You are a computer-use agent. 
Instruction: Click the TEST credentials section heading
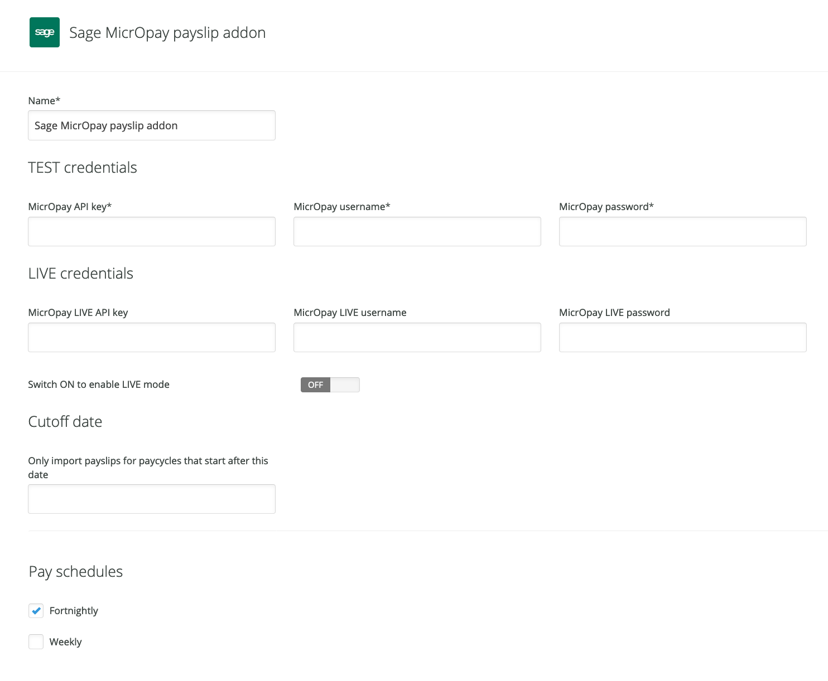[x=82, y=167]
